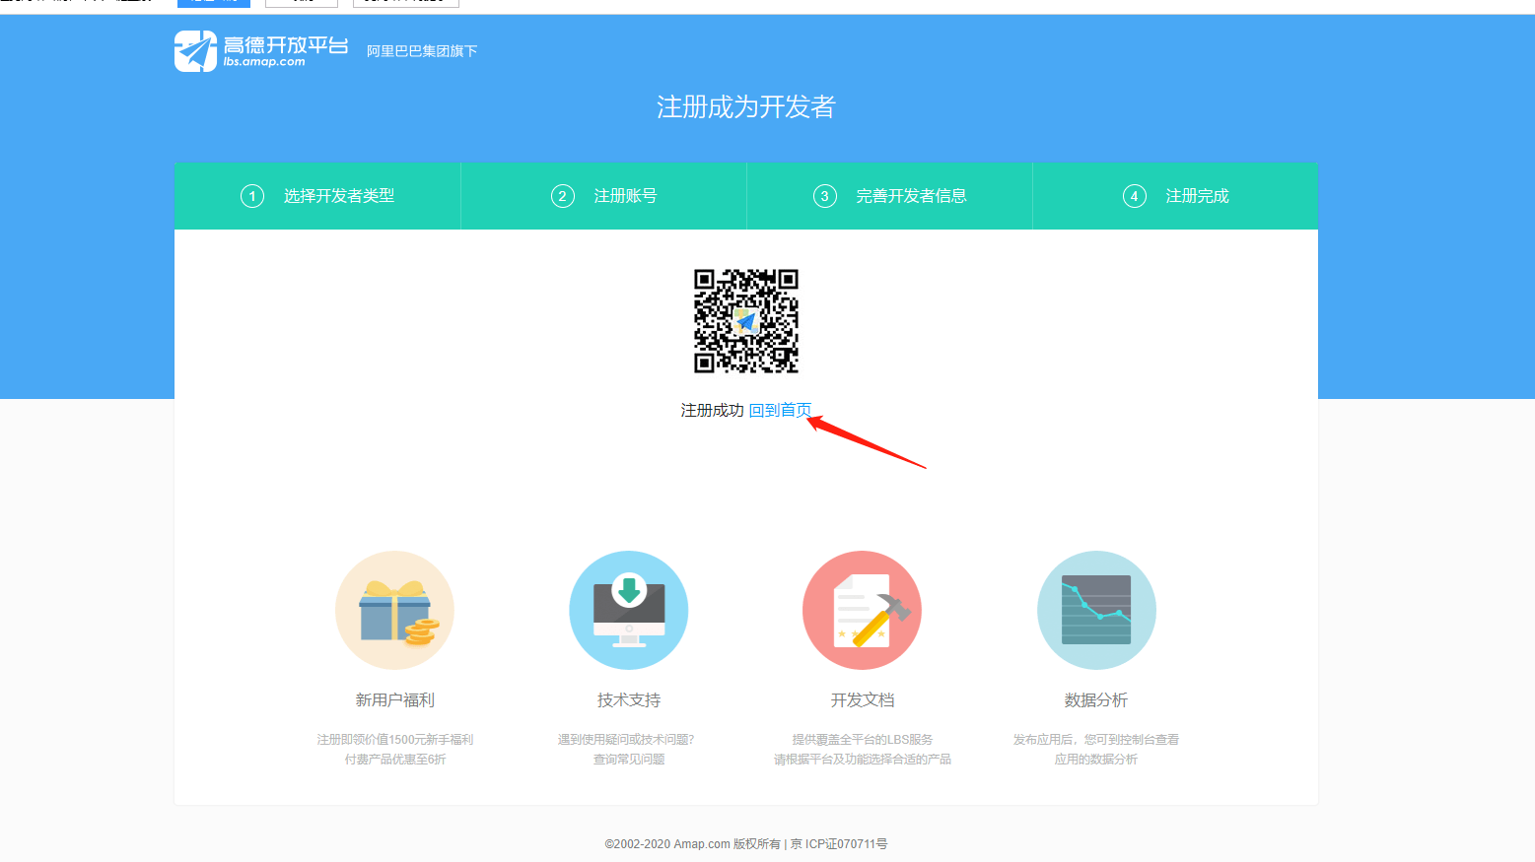
Task: Click the document hammer 开发文档 icon
Action: coord(863,610)
